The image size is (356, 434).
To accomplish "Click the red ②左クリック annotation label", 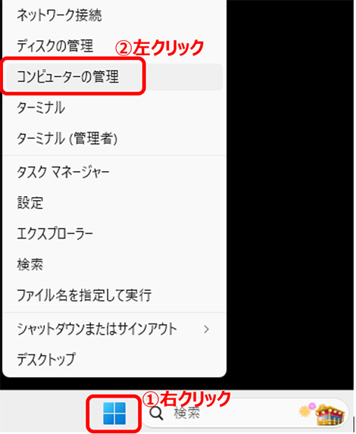I will (x=160, y=48).
